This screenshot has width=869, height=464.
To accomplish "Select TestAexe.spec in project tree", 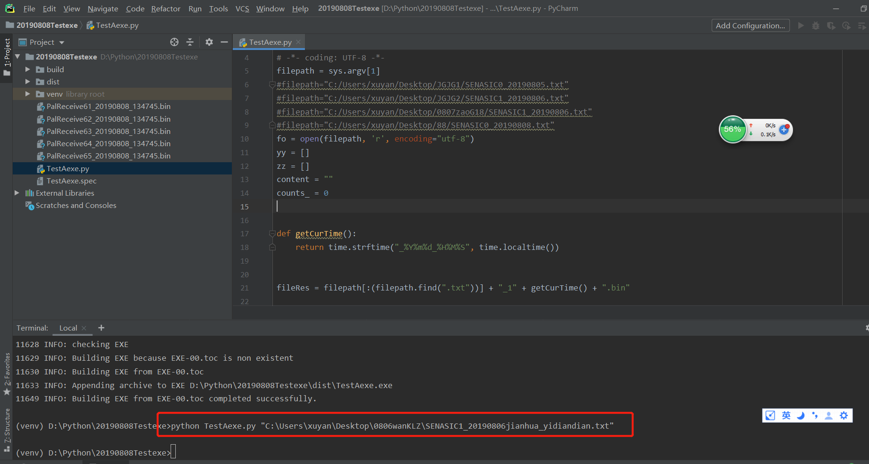I will [71, 181].
